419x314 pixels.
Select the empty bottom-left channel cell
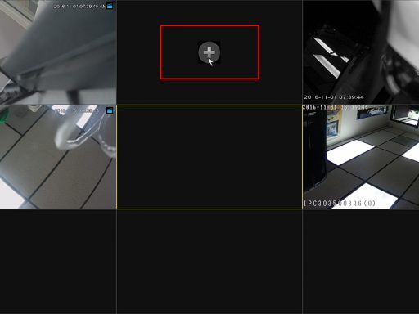click(x=58, y=262)
